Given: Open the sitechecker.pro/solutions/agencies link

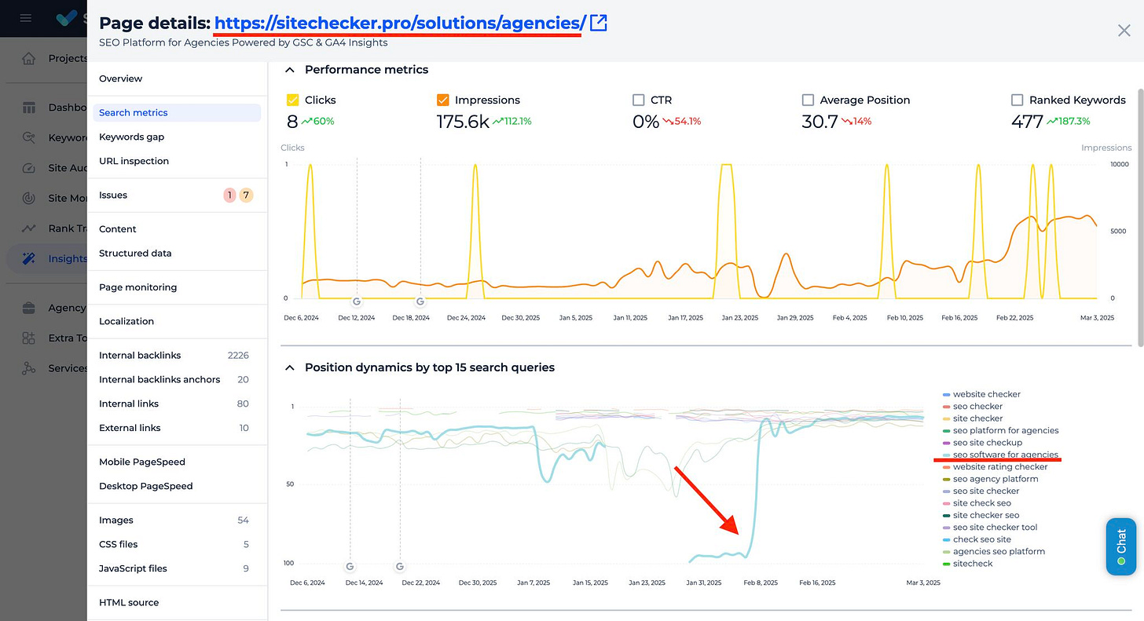Looking at the screenshot, I should [400, 23].
